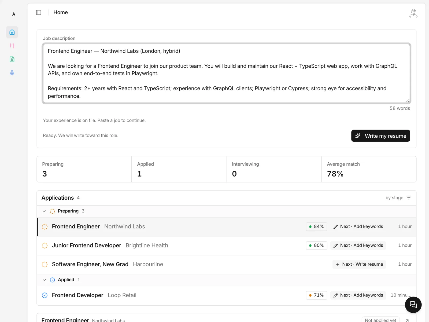Toggle the sidebar panel icon
The image size is (429, 322).
pos(39,12)
